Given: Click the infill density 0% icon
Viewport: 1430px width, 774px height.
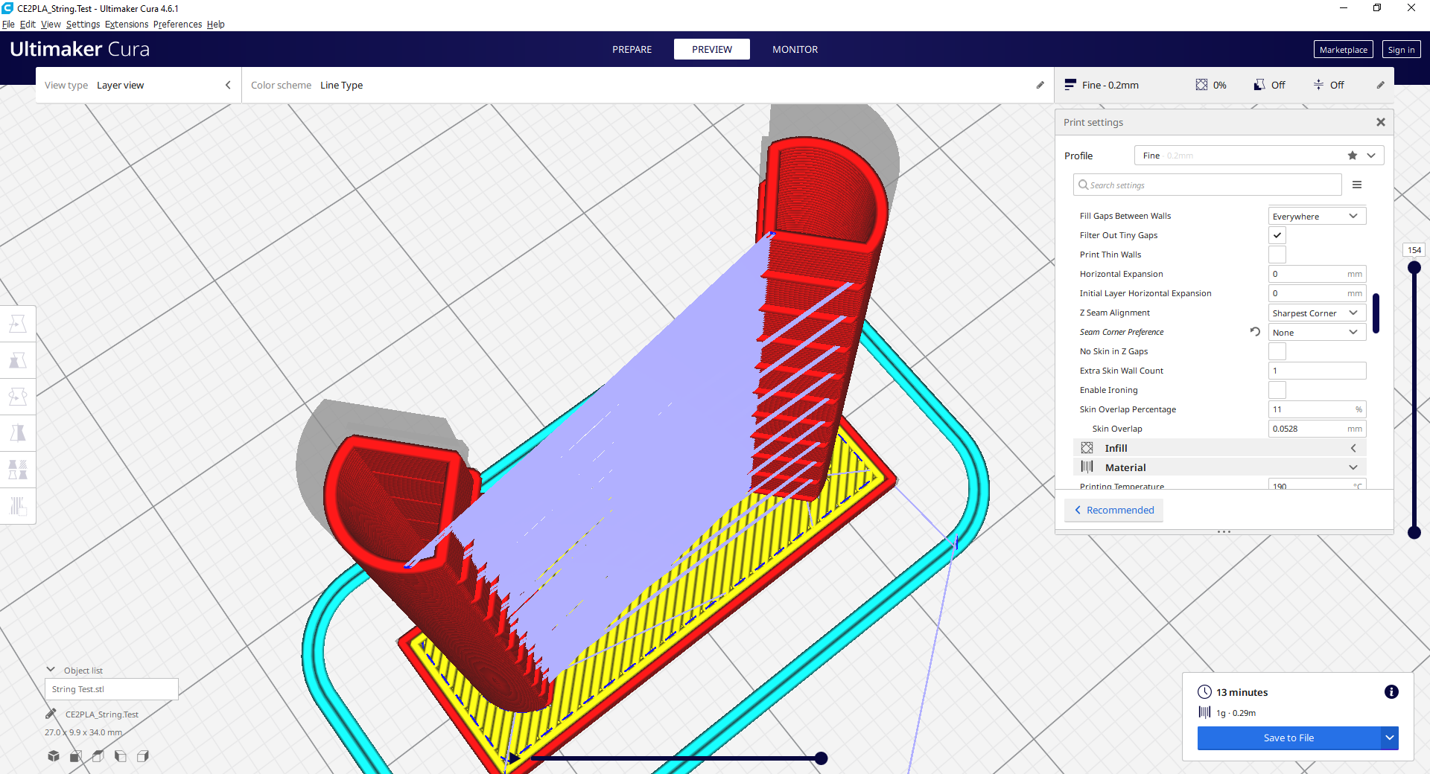Looking at the screenshot, I should click(1201, 85).
